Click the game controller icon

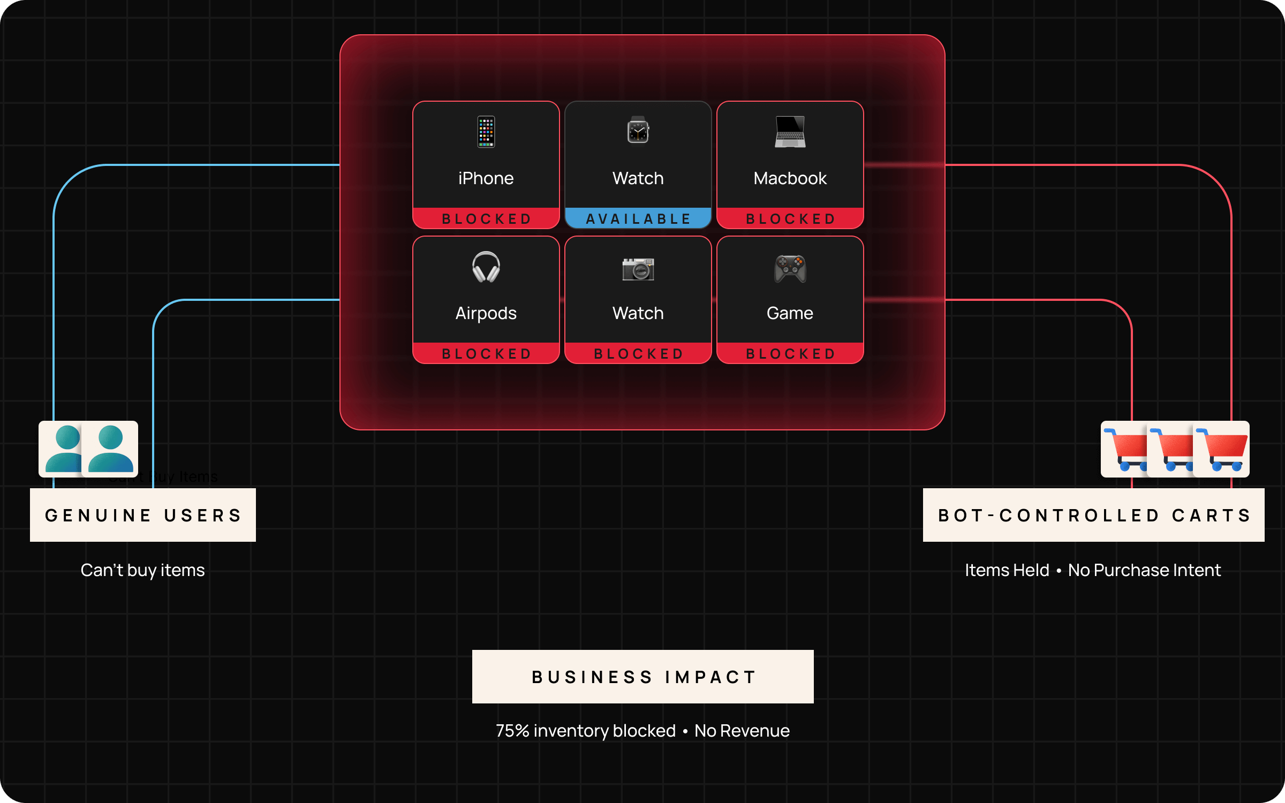790,269
